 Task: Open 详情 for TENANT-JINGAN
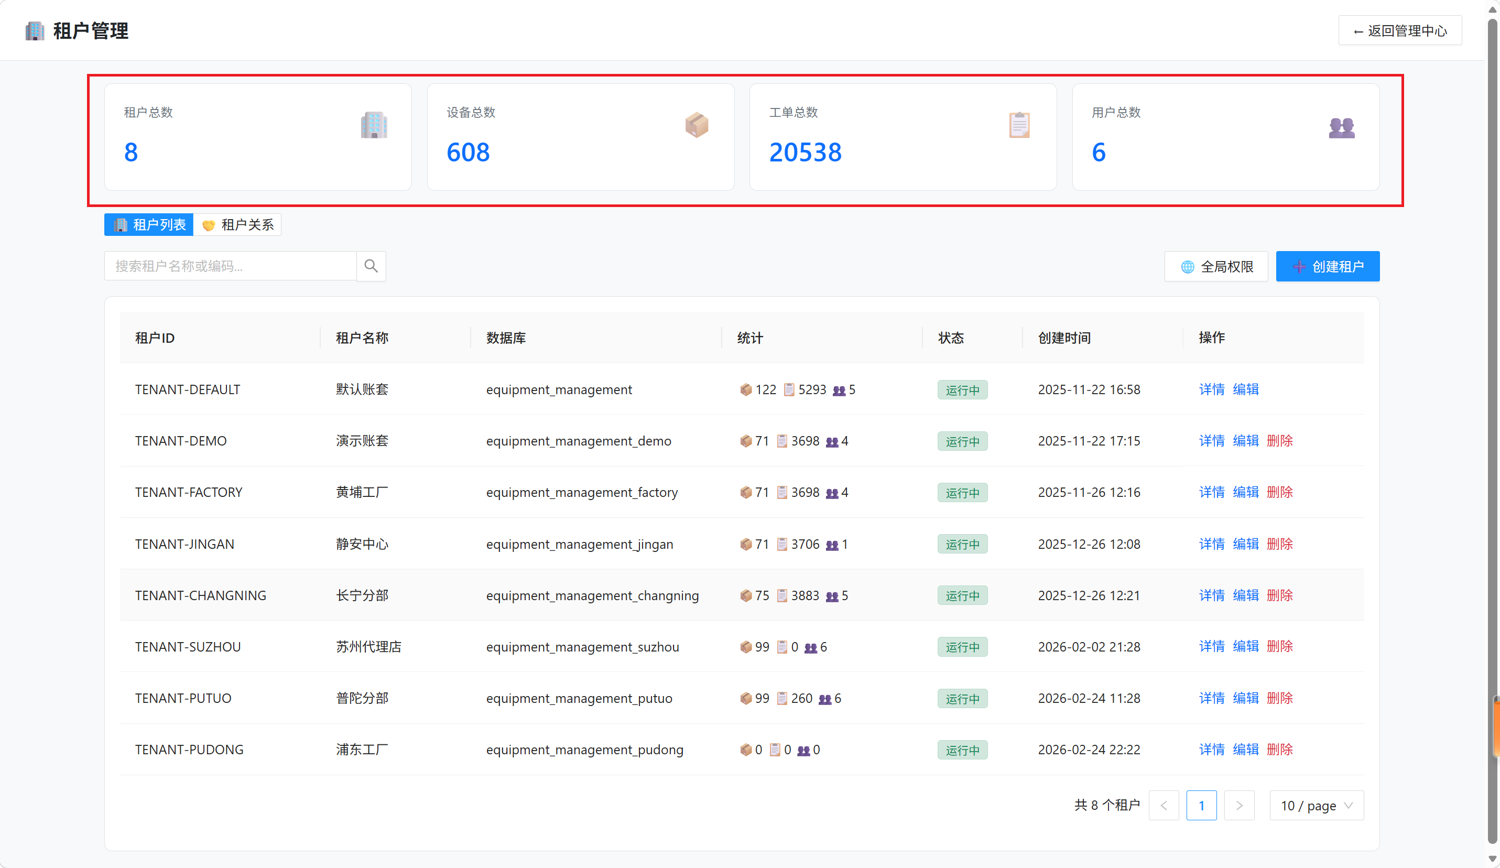tap(1211, 544)
